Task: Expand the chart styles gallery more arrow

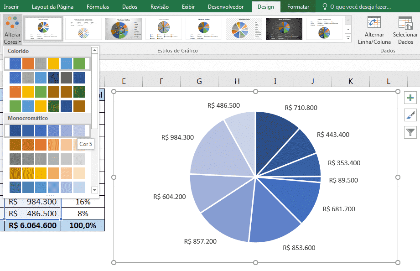Action: [348, 38]
